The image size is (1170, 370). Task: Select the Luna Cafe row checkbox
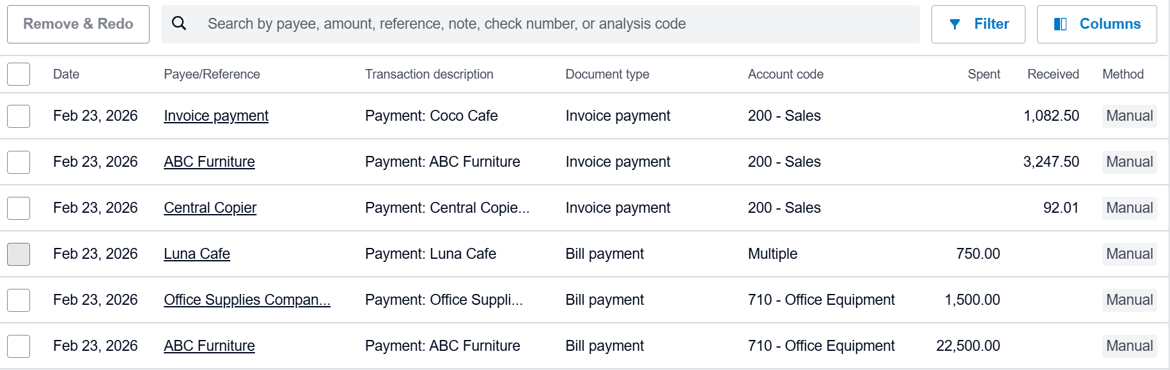pyautogui.click(x=19, y=254)
